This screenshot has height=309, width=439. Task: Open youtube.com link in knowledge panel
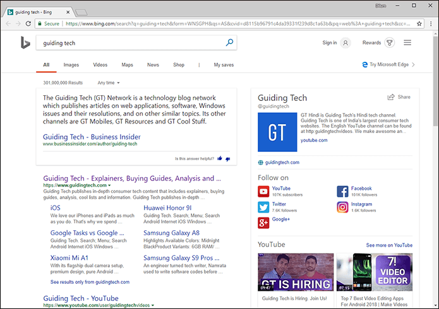(x=314, y=141)
